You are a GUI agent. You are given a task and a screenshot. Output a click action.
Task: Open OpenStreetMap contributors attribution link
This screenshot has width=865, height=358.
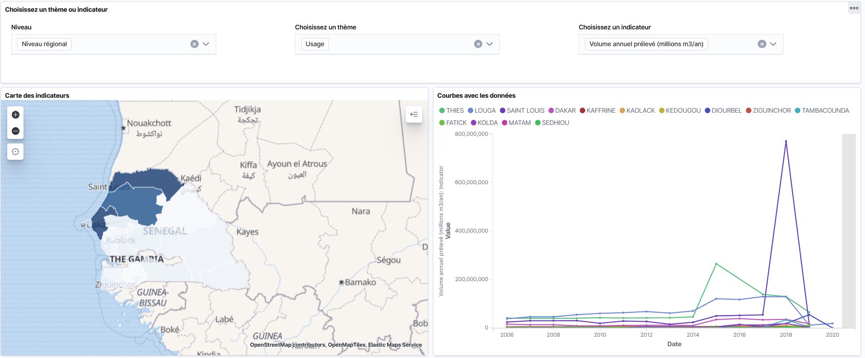point(287,345)
